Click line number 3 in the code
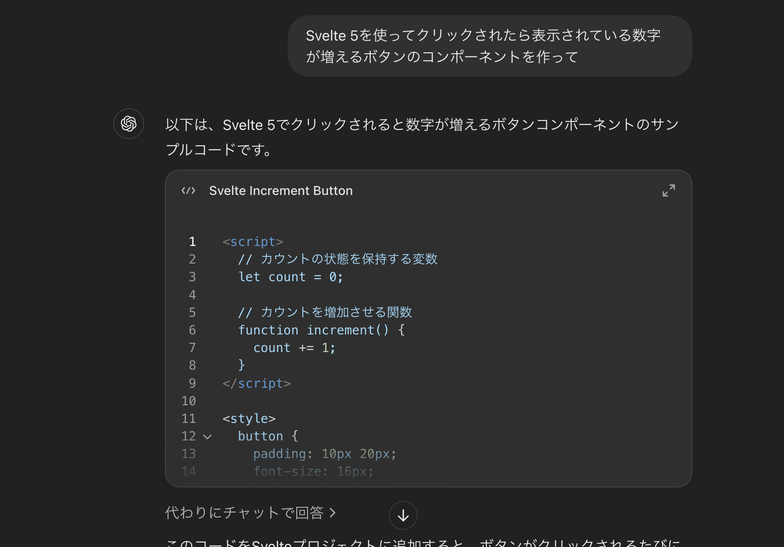The height and width of the screenshot is (547, 784). [192, 277]
